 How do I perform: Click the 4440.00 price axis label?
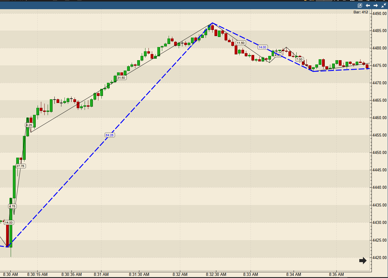pos(380,187)
